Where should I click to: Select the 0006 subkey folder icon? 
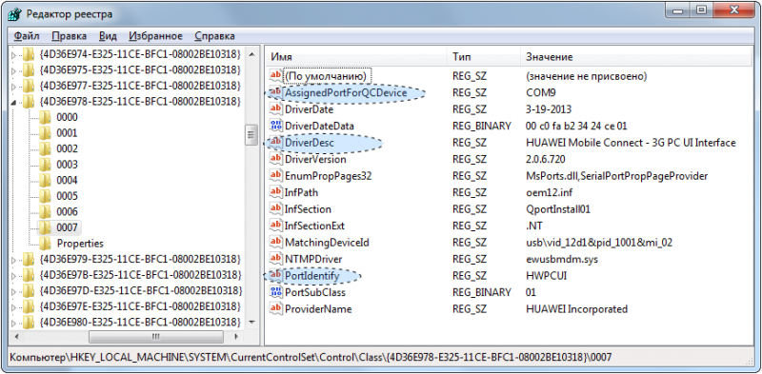(45, 212)
